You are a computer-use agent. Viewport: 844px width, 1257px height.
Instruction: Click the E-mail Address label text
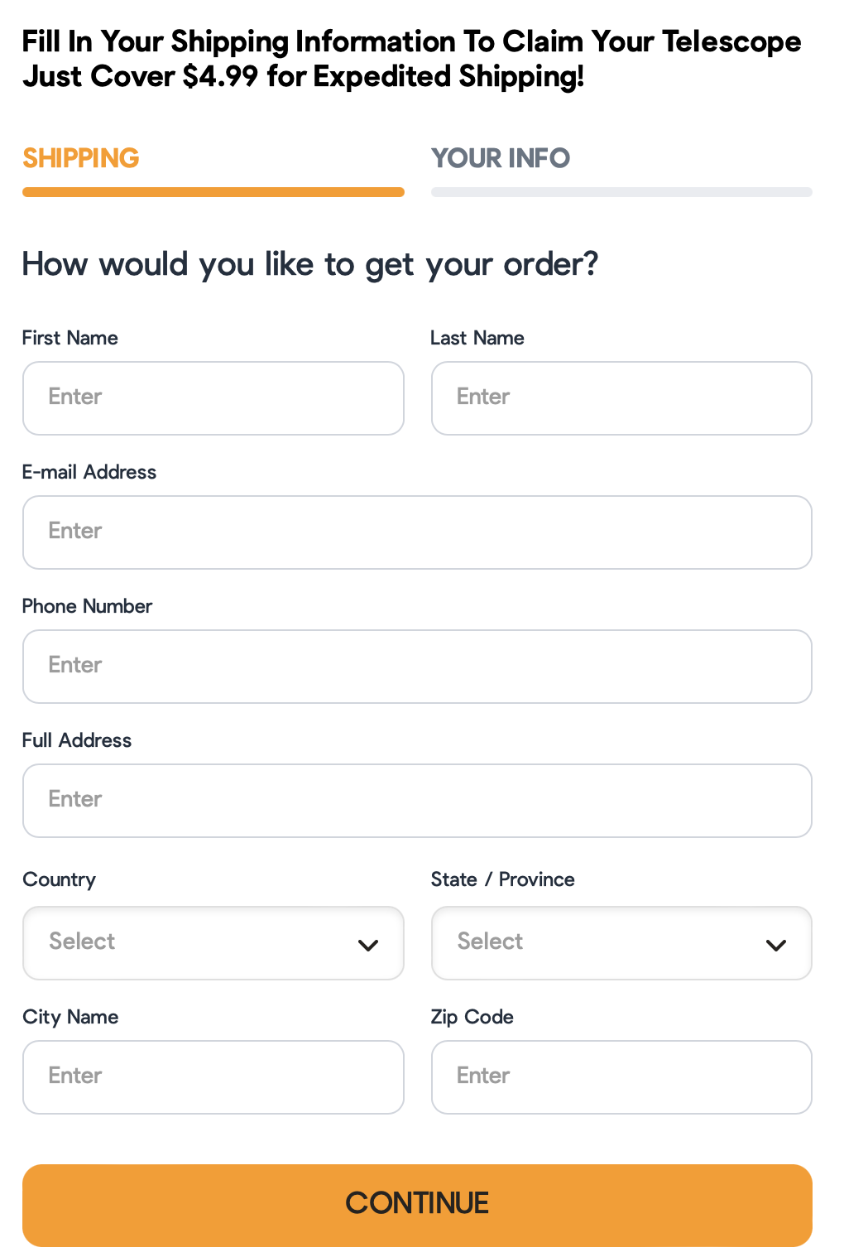click(x=89, y=472)
